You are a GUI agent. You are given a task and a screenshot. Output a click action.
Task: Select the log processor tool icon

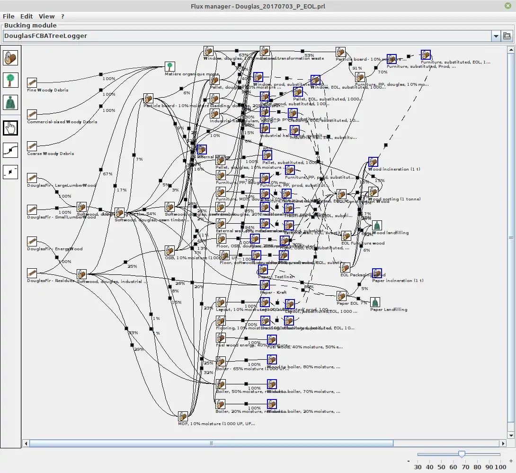(x=10, y=58)
